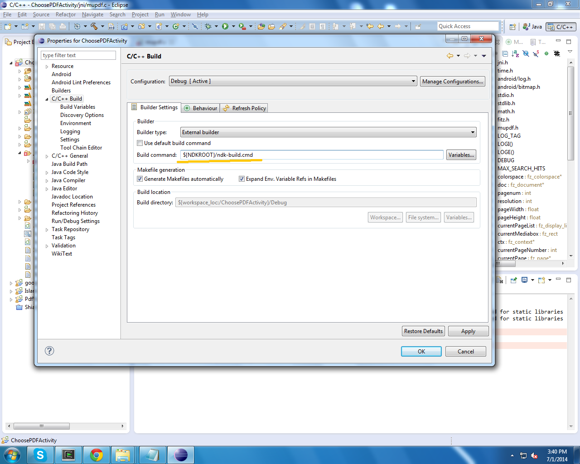This screenshot has width=580, height=464.
Task: Uncheck Expand Env. Variable Refs in Makefiles
Action: tap(242, 179)
